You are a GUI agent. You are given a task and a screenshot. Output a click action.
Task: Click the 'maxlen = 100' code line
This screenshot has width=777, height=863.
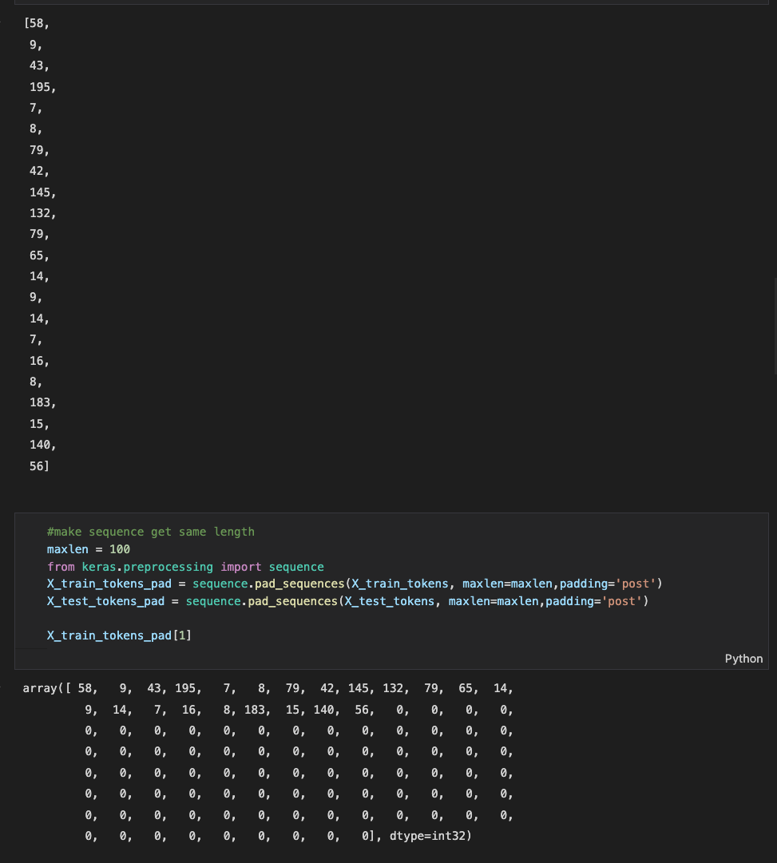tap(89, 549)
